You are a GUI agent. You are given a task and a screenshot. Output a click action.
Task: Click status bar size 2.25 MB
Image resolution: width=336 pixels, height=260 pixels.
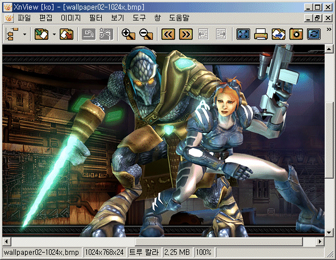(177, 252)
